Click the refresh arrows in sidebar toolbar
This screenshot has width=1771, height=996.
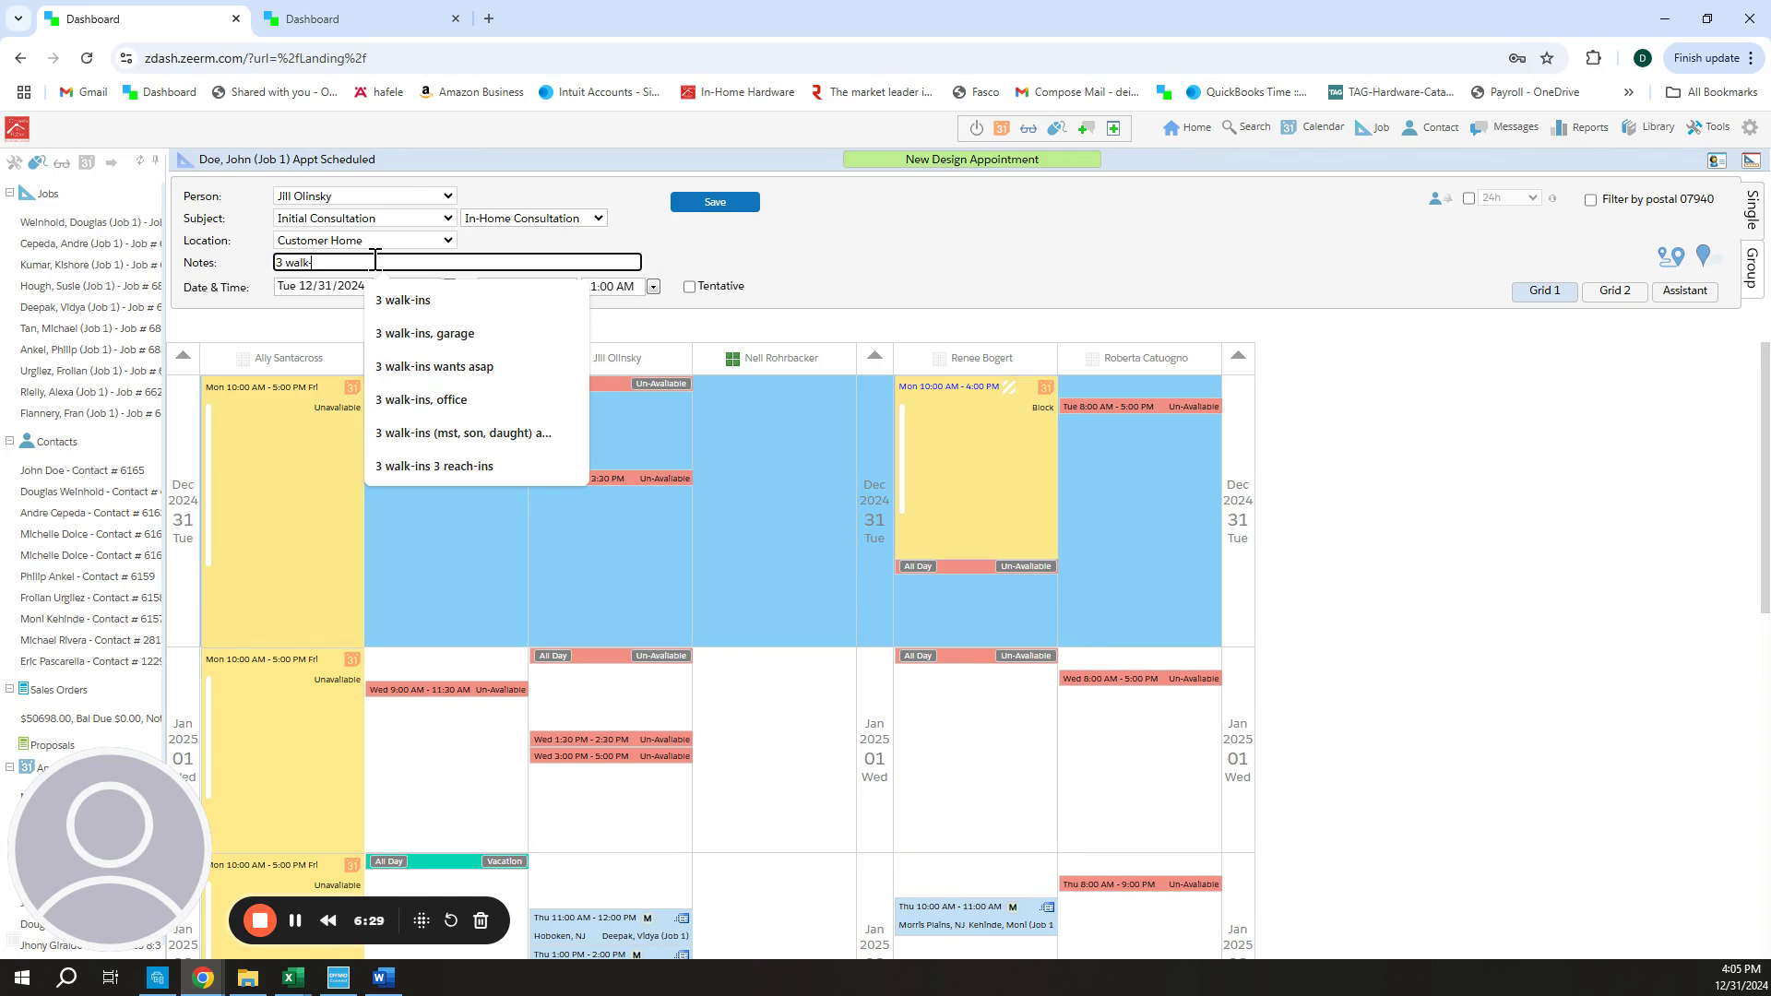coord(139,160)
